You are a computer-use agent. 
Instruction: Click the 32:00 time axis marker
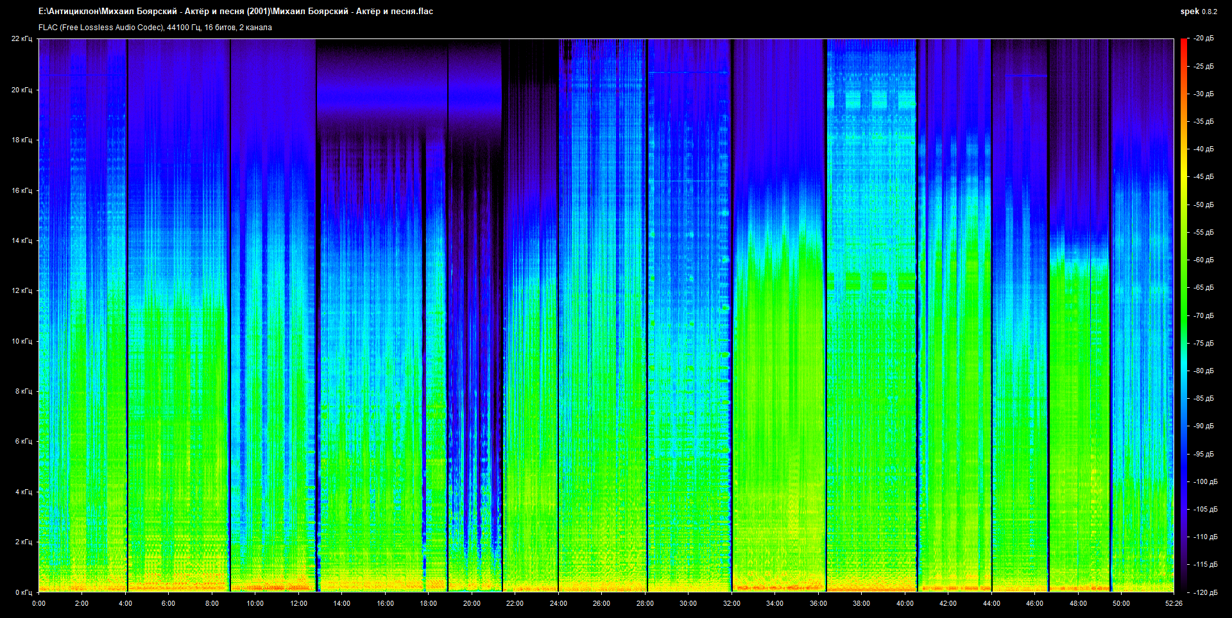pos(732,603)
